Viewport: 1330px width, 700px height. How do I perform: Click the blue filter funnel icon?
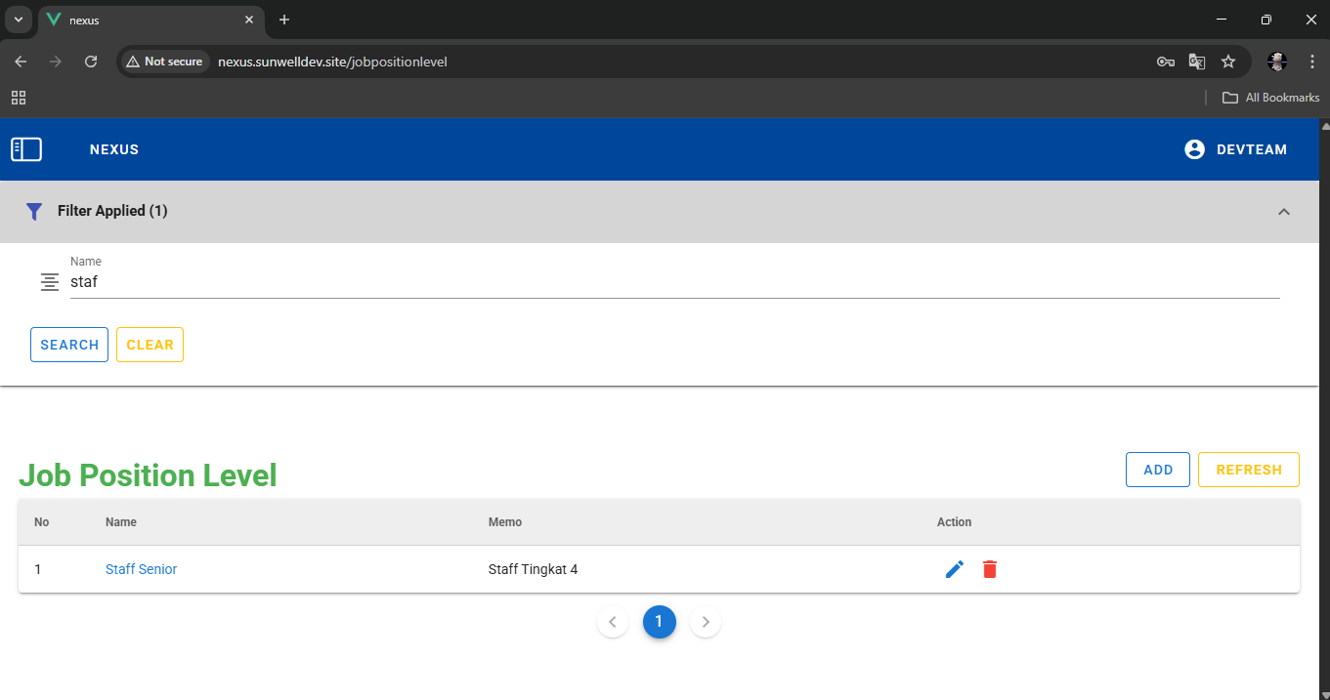[34, 211]
